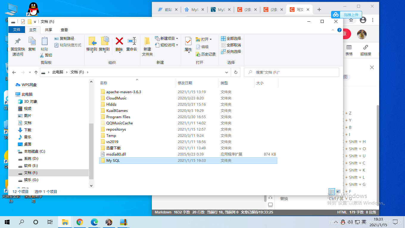405x228 pixels.
Task: Switch to Home (主页) ribbon tab
Action: click(33, 30)
